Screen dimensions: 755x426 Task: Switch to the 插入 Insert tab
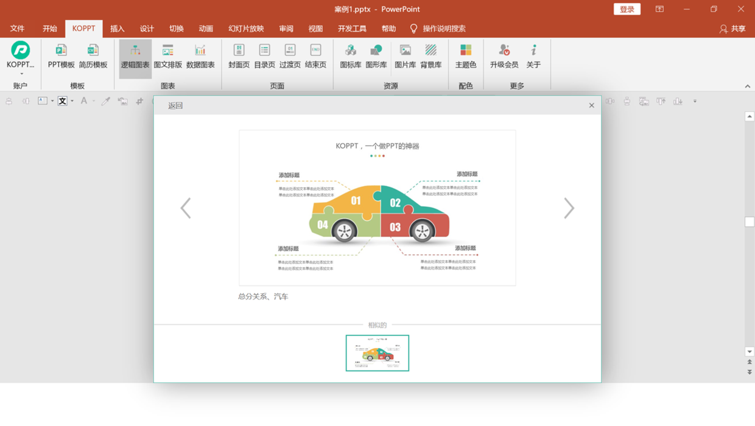point(117,29)
